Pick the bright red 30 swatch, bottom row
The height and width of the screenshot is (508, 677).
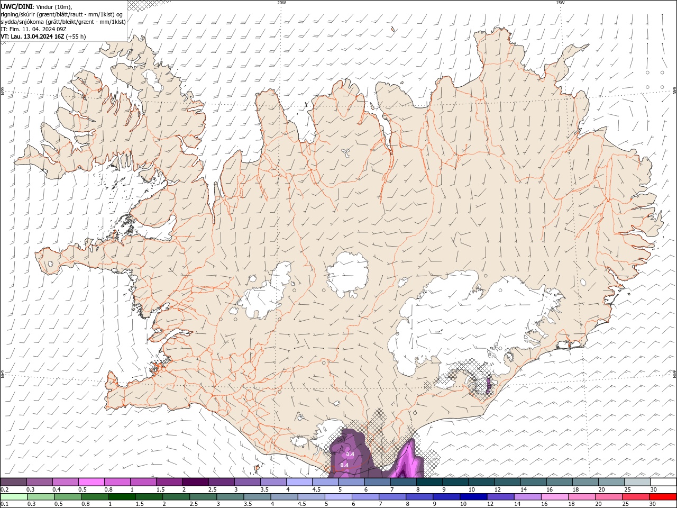tap(663, 497)
